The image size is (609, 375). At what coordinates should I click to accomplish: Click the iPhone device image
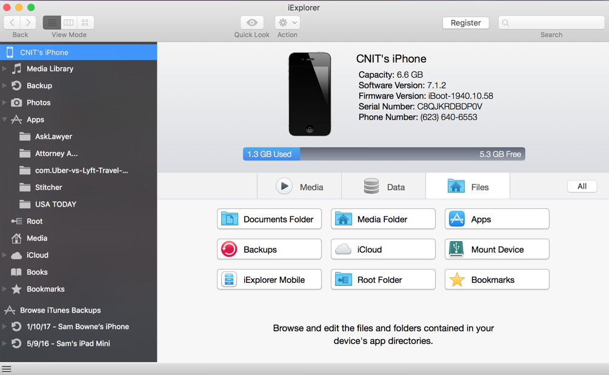coord(310,94)
